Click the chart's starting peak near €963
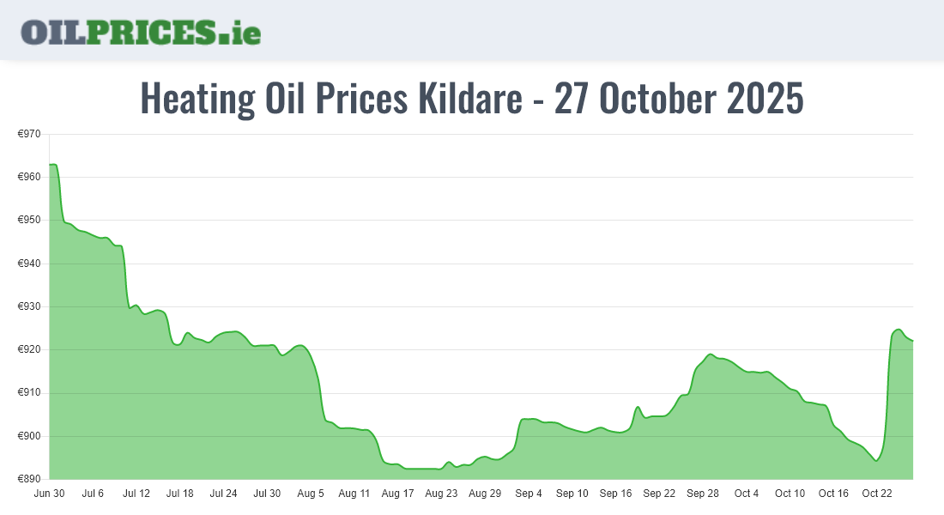The width and height of the screenshot is (944, 515). 53,165
